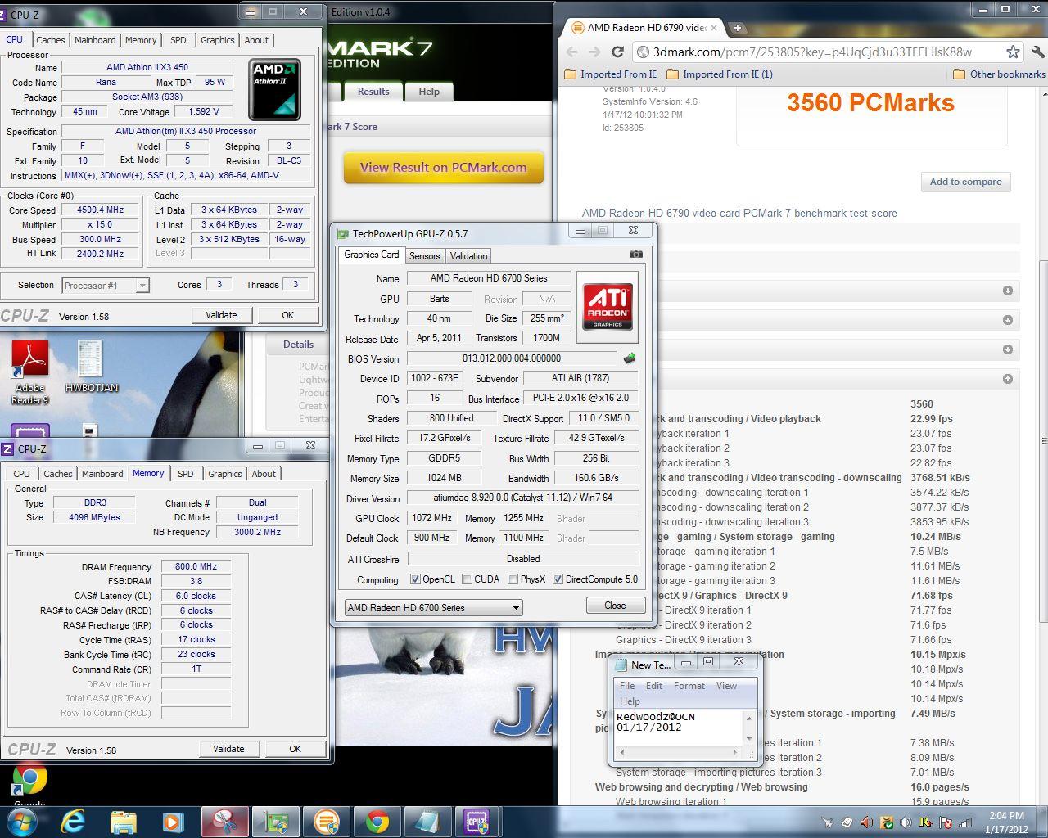The image size is (1048, 838).
Task: Expand the first collapsed section on 3DMark page
Action: pyautogui.click(x=1007, y=291)
